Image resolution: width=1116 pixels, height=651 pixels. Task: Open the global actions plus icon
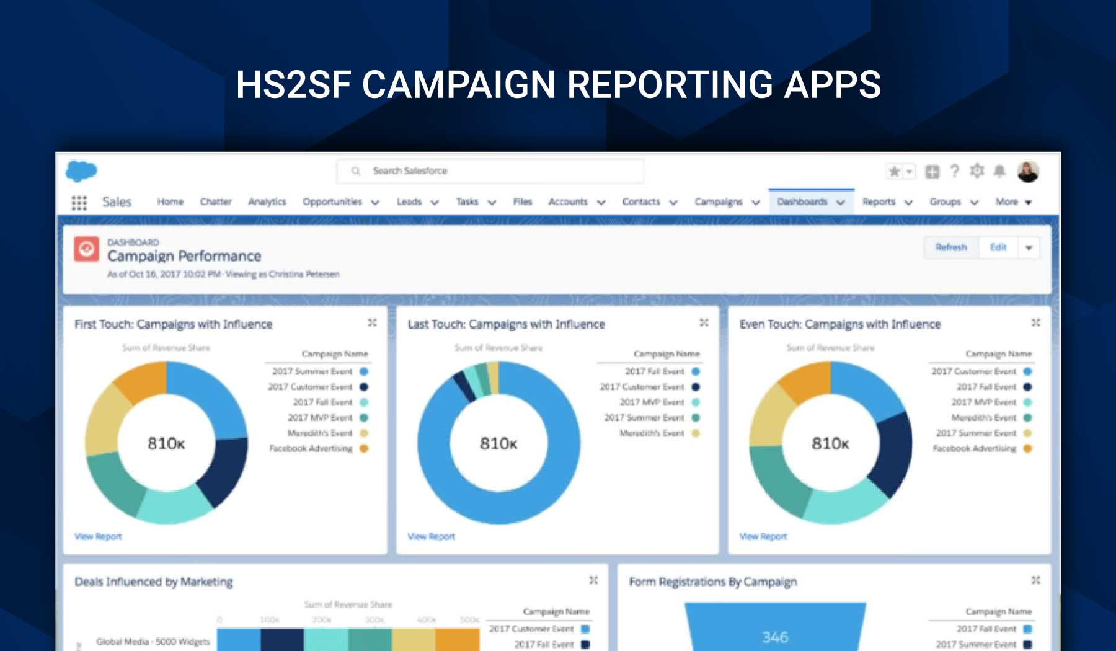click(x=932, y=172)
